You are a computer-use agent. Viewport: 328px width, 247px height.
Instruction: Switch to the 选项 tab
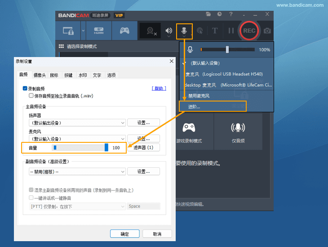tap(111, 75)
